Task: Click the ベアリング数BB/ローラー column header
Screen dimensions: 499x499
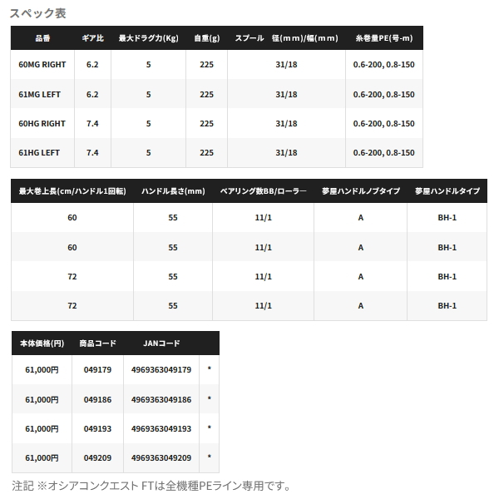Action: [263, 191]
